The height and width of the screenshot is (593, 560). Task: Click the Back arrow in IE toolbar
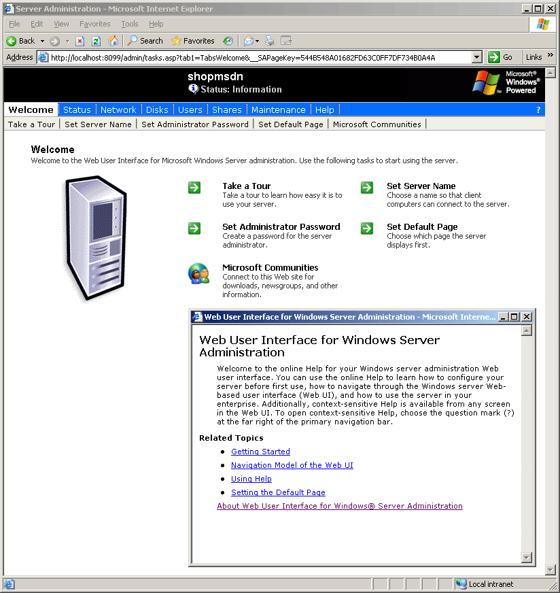12,41
